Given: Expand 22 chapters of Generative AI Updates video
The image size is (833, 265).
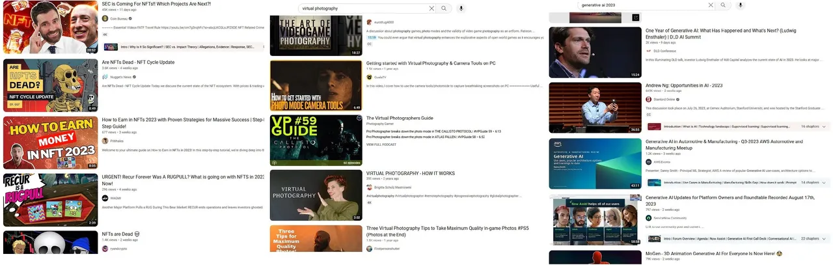Looking at the screenshot, I should [825, 239].
